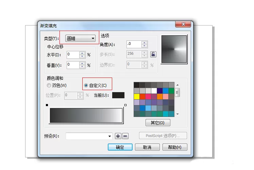The width and height of the screenshot is (254, 170).
Task: Open help with 帮助 button
Action: (x=175, y=147)
